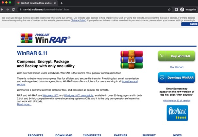This screenshot has width=198, height=137.
Task: Click the shopping cart icon on Buy button
Action: pos(162,56)
